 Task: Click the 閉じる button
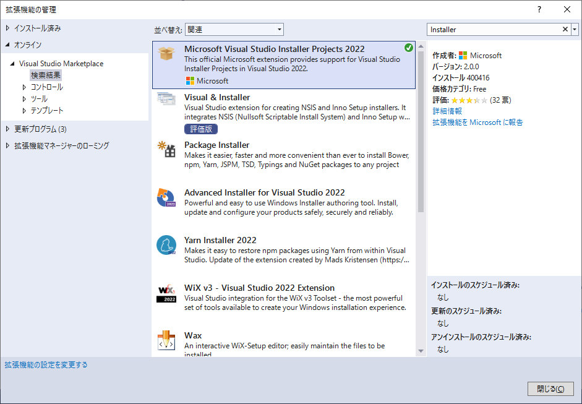point(550,389)
